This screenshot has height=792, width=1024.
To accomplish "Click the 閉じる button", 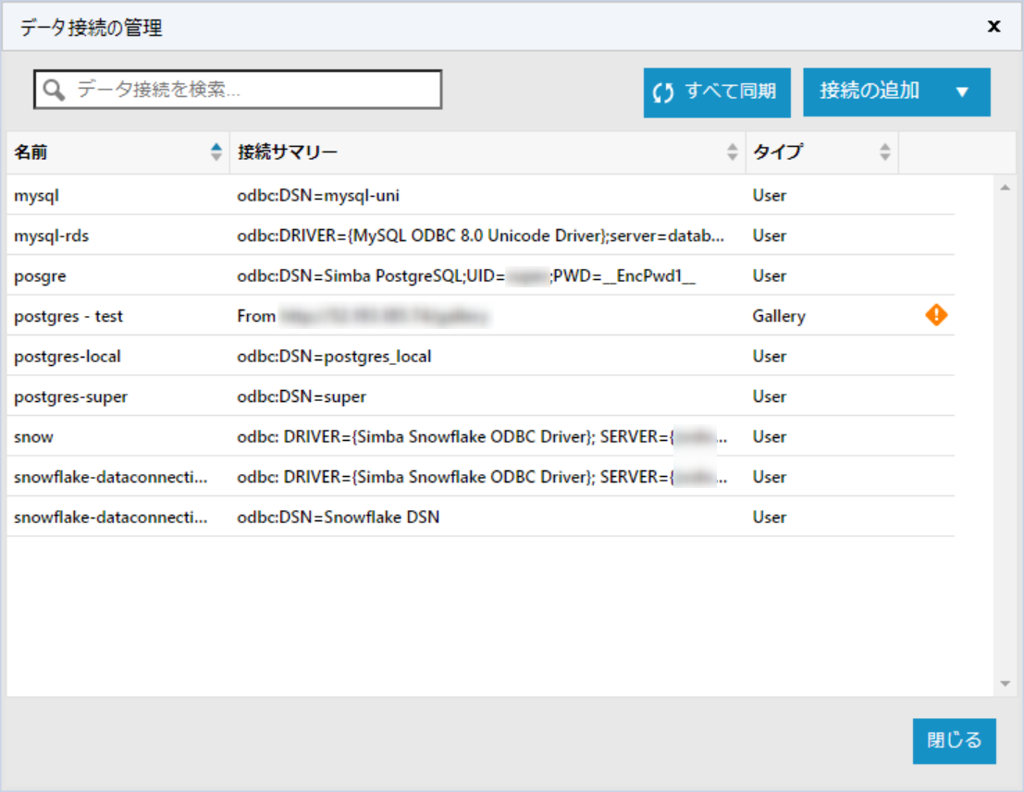I will pyautogui.click(x=954, y=741).
